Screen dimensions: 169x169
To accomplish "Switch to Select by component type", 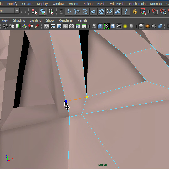I will (x=51, y=12).
